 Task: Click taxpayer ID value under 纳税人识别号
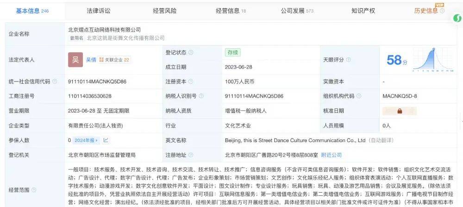(x=254, y=96)
